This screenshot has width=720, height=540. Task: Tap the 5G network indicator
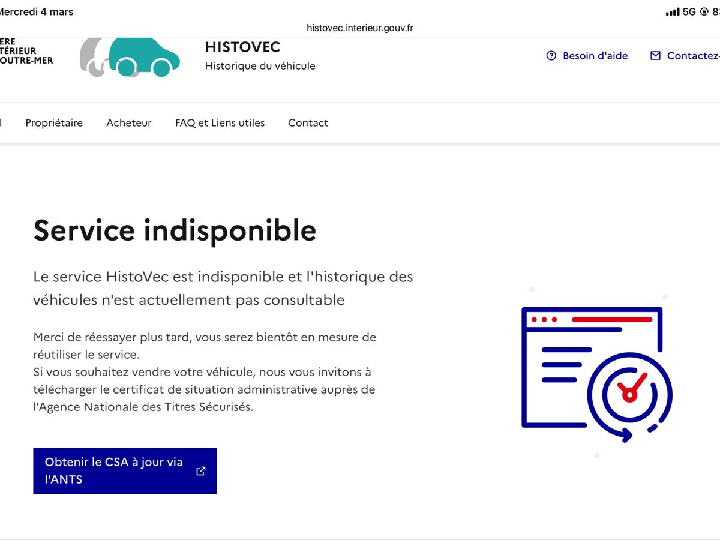click(x=689, y=12)
